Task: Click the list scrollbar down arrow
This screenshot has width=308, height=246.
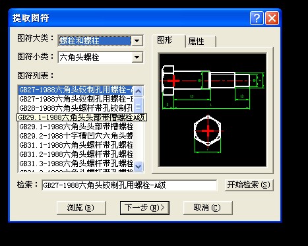Action: [x=139, y=166]
